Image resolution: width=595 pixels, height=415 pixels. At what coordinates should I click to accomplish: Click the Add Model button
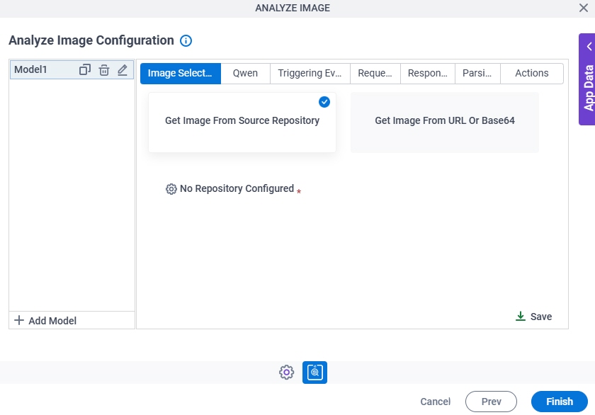tap(45, 321)
